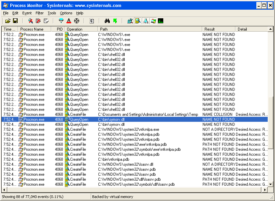275x201 pixels.
Task: Toggle Autoscroll in the toolbar
Action: (x=38, y=21)
